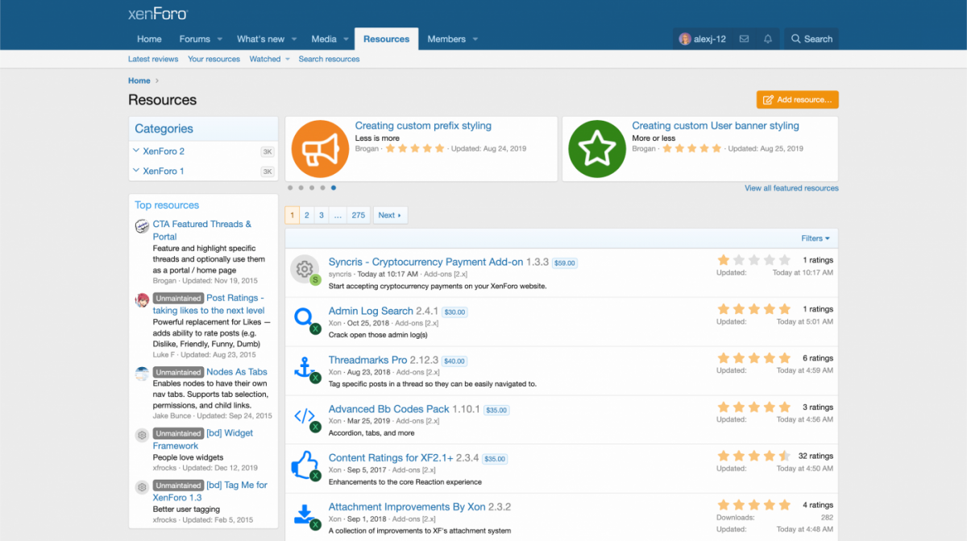This screenshot has width=967, height=541.
Task: Click the Attachment Improvements download icon
Action: click(x=305, y=515)
